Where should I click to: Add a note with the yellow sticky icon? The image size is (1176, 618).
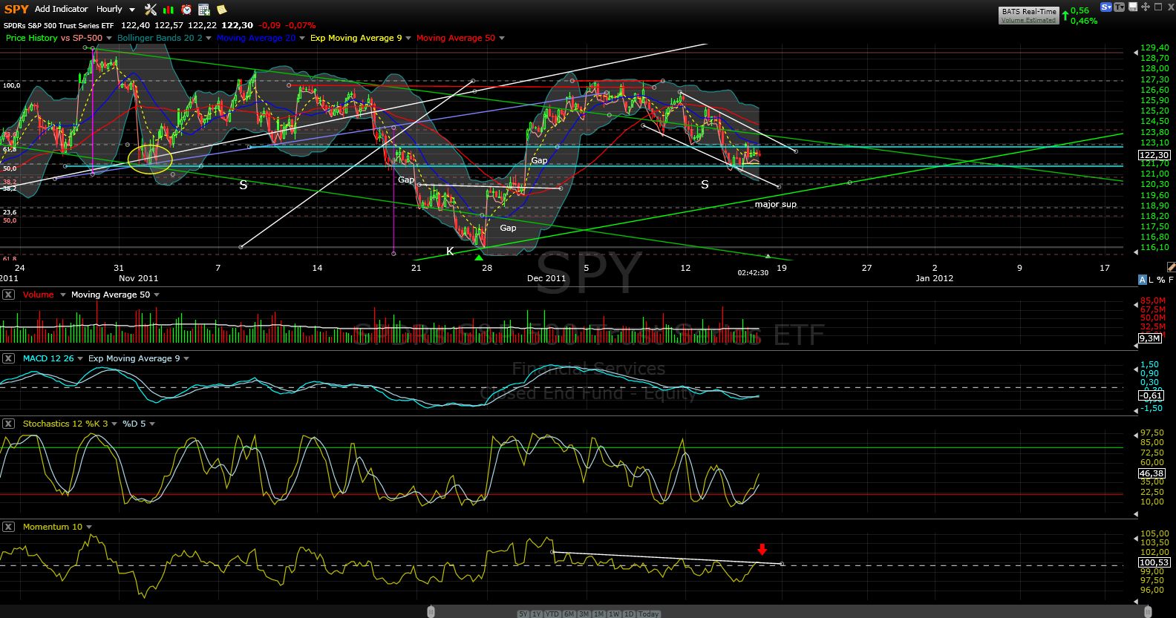[221, 10]
